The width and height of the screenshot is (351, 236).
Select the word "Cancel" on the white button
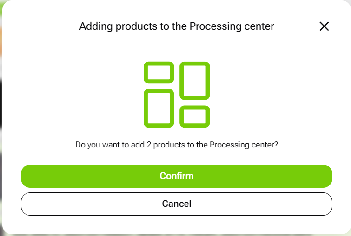click(176, 204)
